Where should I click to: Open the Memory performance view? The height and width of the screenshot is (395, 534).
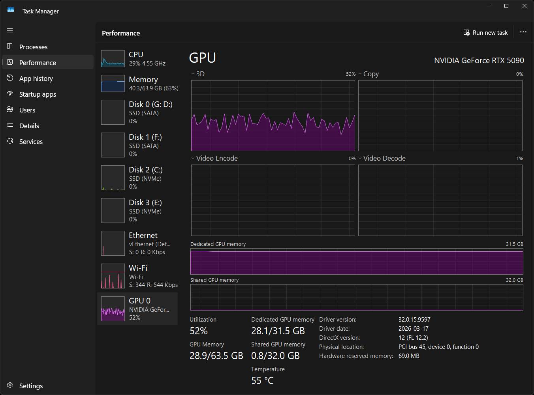tap(137, 84)
